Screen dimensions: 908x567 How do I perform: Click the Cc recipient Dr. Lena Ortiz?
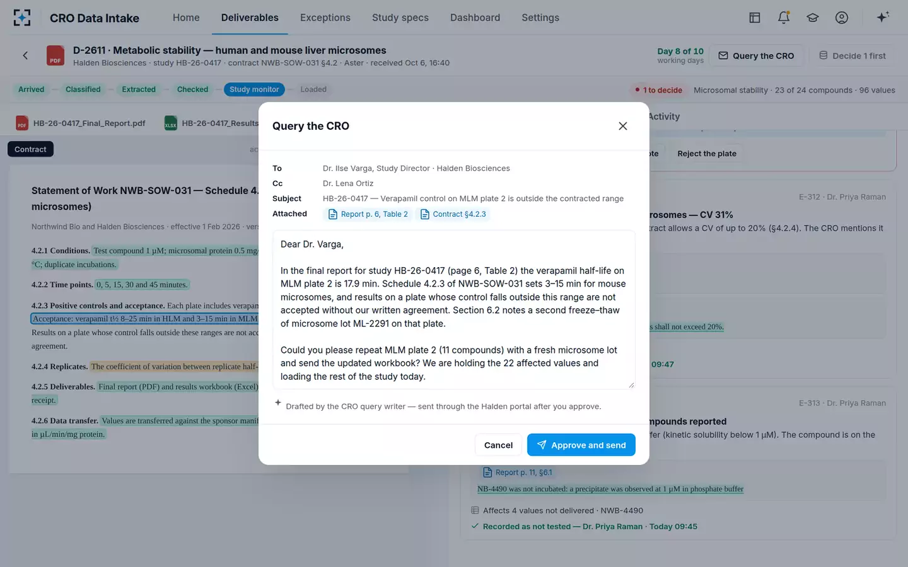[x=348, y=183]
